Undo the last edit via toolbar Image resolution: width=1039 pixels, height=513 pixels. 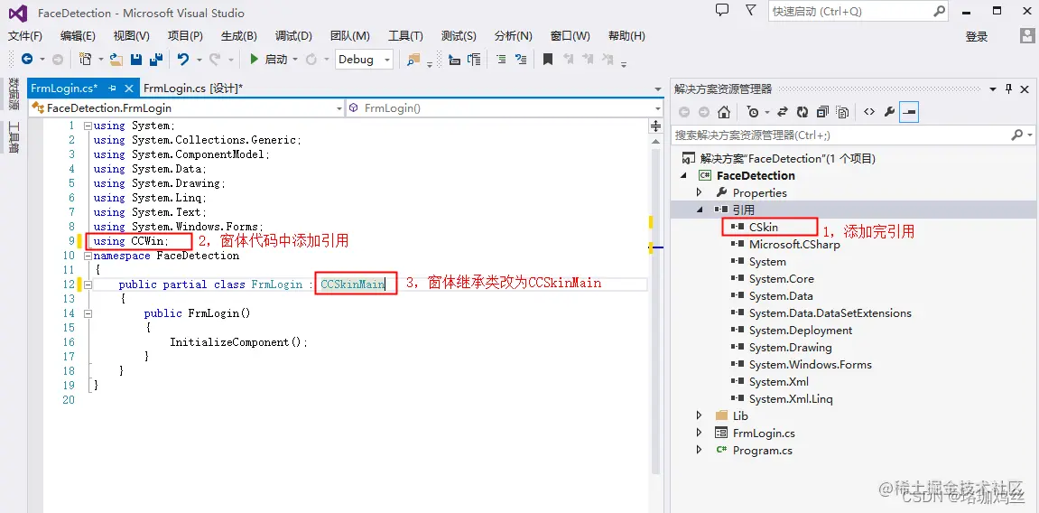(x=183, y=60)
